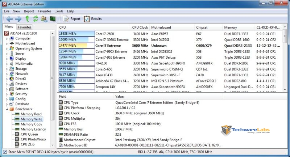Expand the Database tree node
Image resolution: width=290 pixels, height=157 pixels.
coord(7,105)
